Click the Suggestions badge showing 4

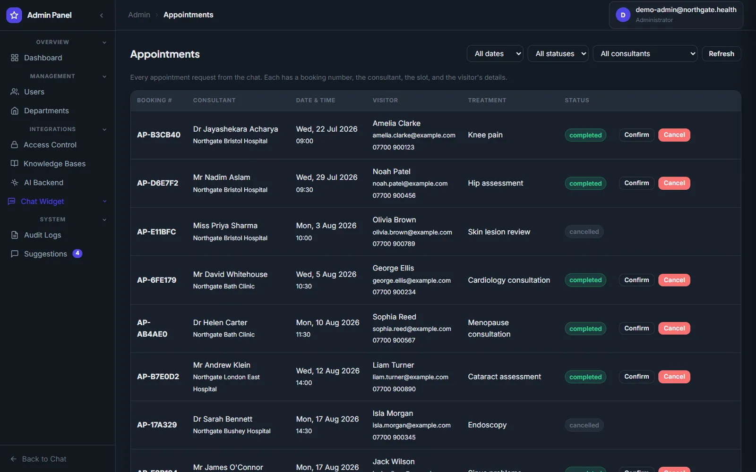77,253
